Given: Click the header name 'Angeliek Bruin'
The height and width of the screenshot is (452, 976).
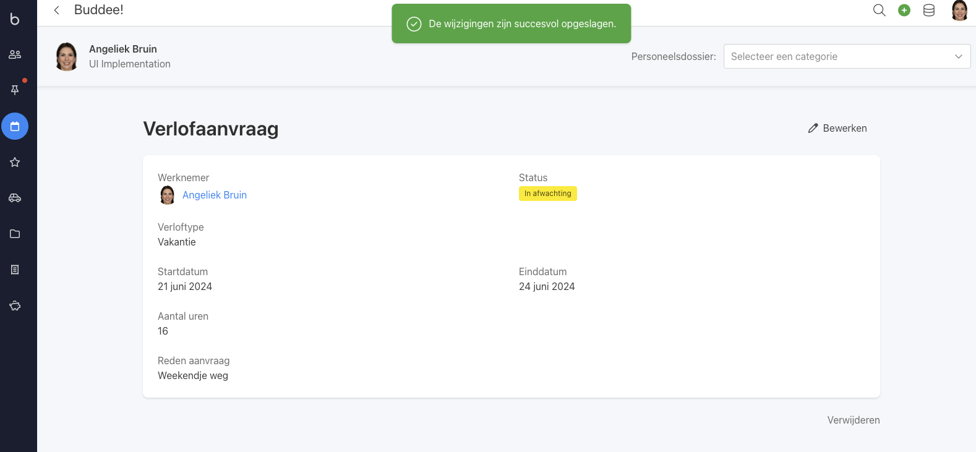Looking at the screenshot, I should click(x=123, y=49).
